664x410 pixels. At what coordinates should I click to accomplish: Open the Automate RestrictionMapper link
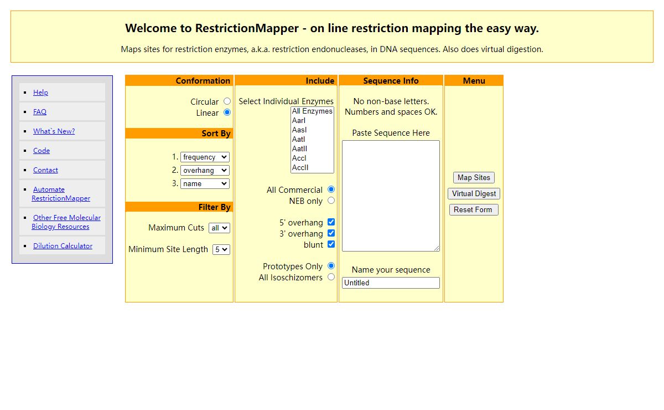tap(61, 194)
